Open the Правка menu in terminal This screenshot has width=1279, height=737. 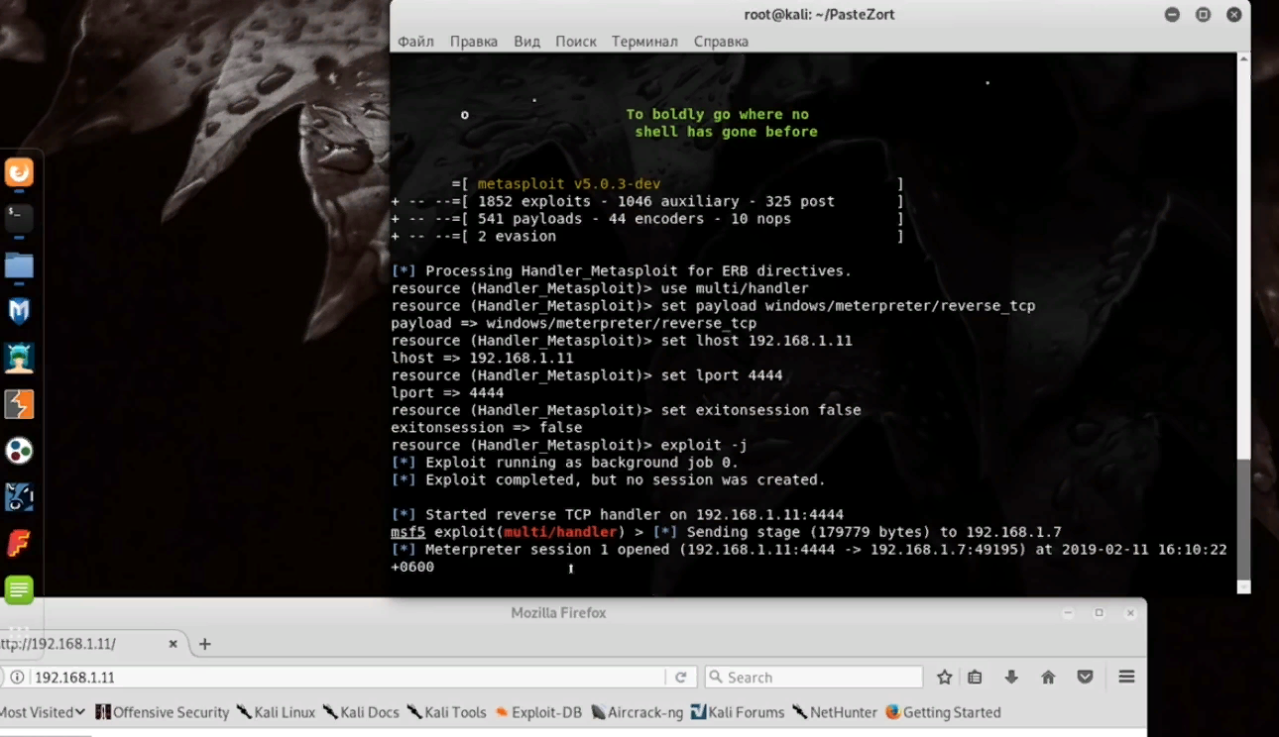tap(474, 42)
